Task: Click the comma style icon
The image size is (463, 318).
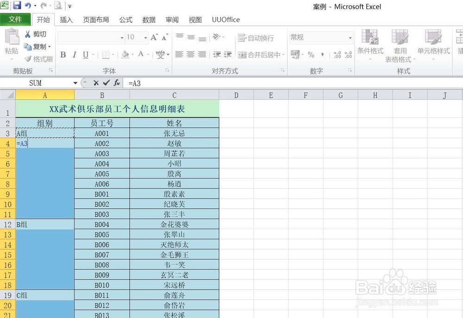Action: point(323,54)
